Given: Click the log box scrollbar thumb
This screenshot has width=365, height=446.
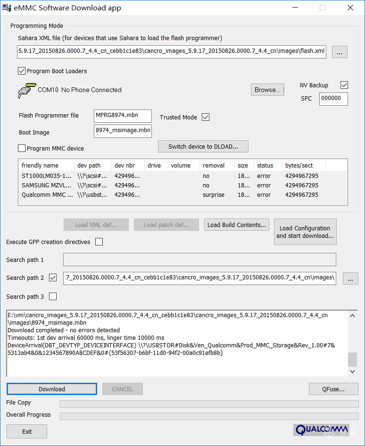Looking at the screenshot, I should point(352,360).
